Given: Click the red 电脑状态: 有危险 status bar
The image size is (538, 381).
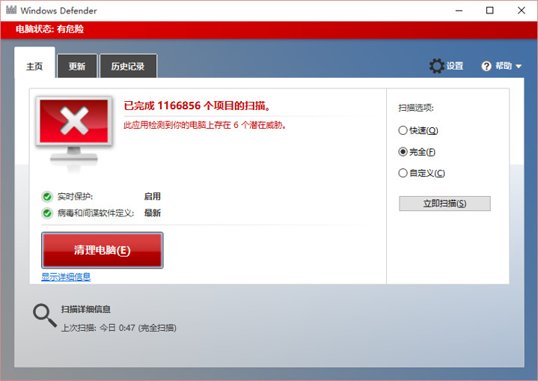Looking at the screenshot, I should [x=269, y=29].
